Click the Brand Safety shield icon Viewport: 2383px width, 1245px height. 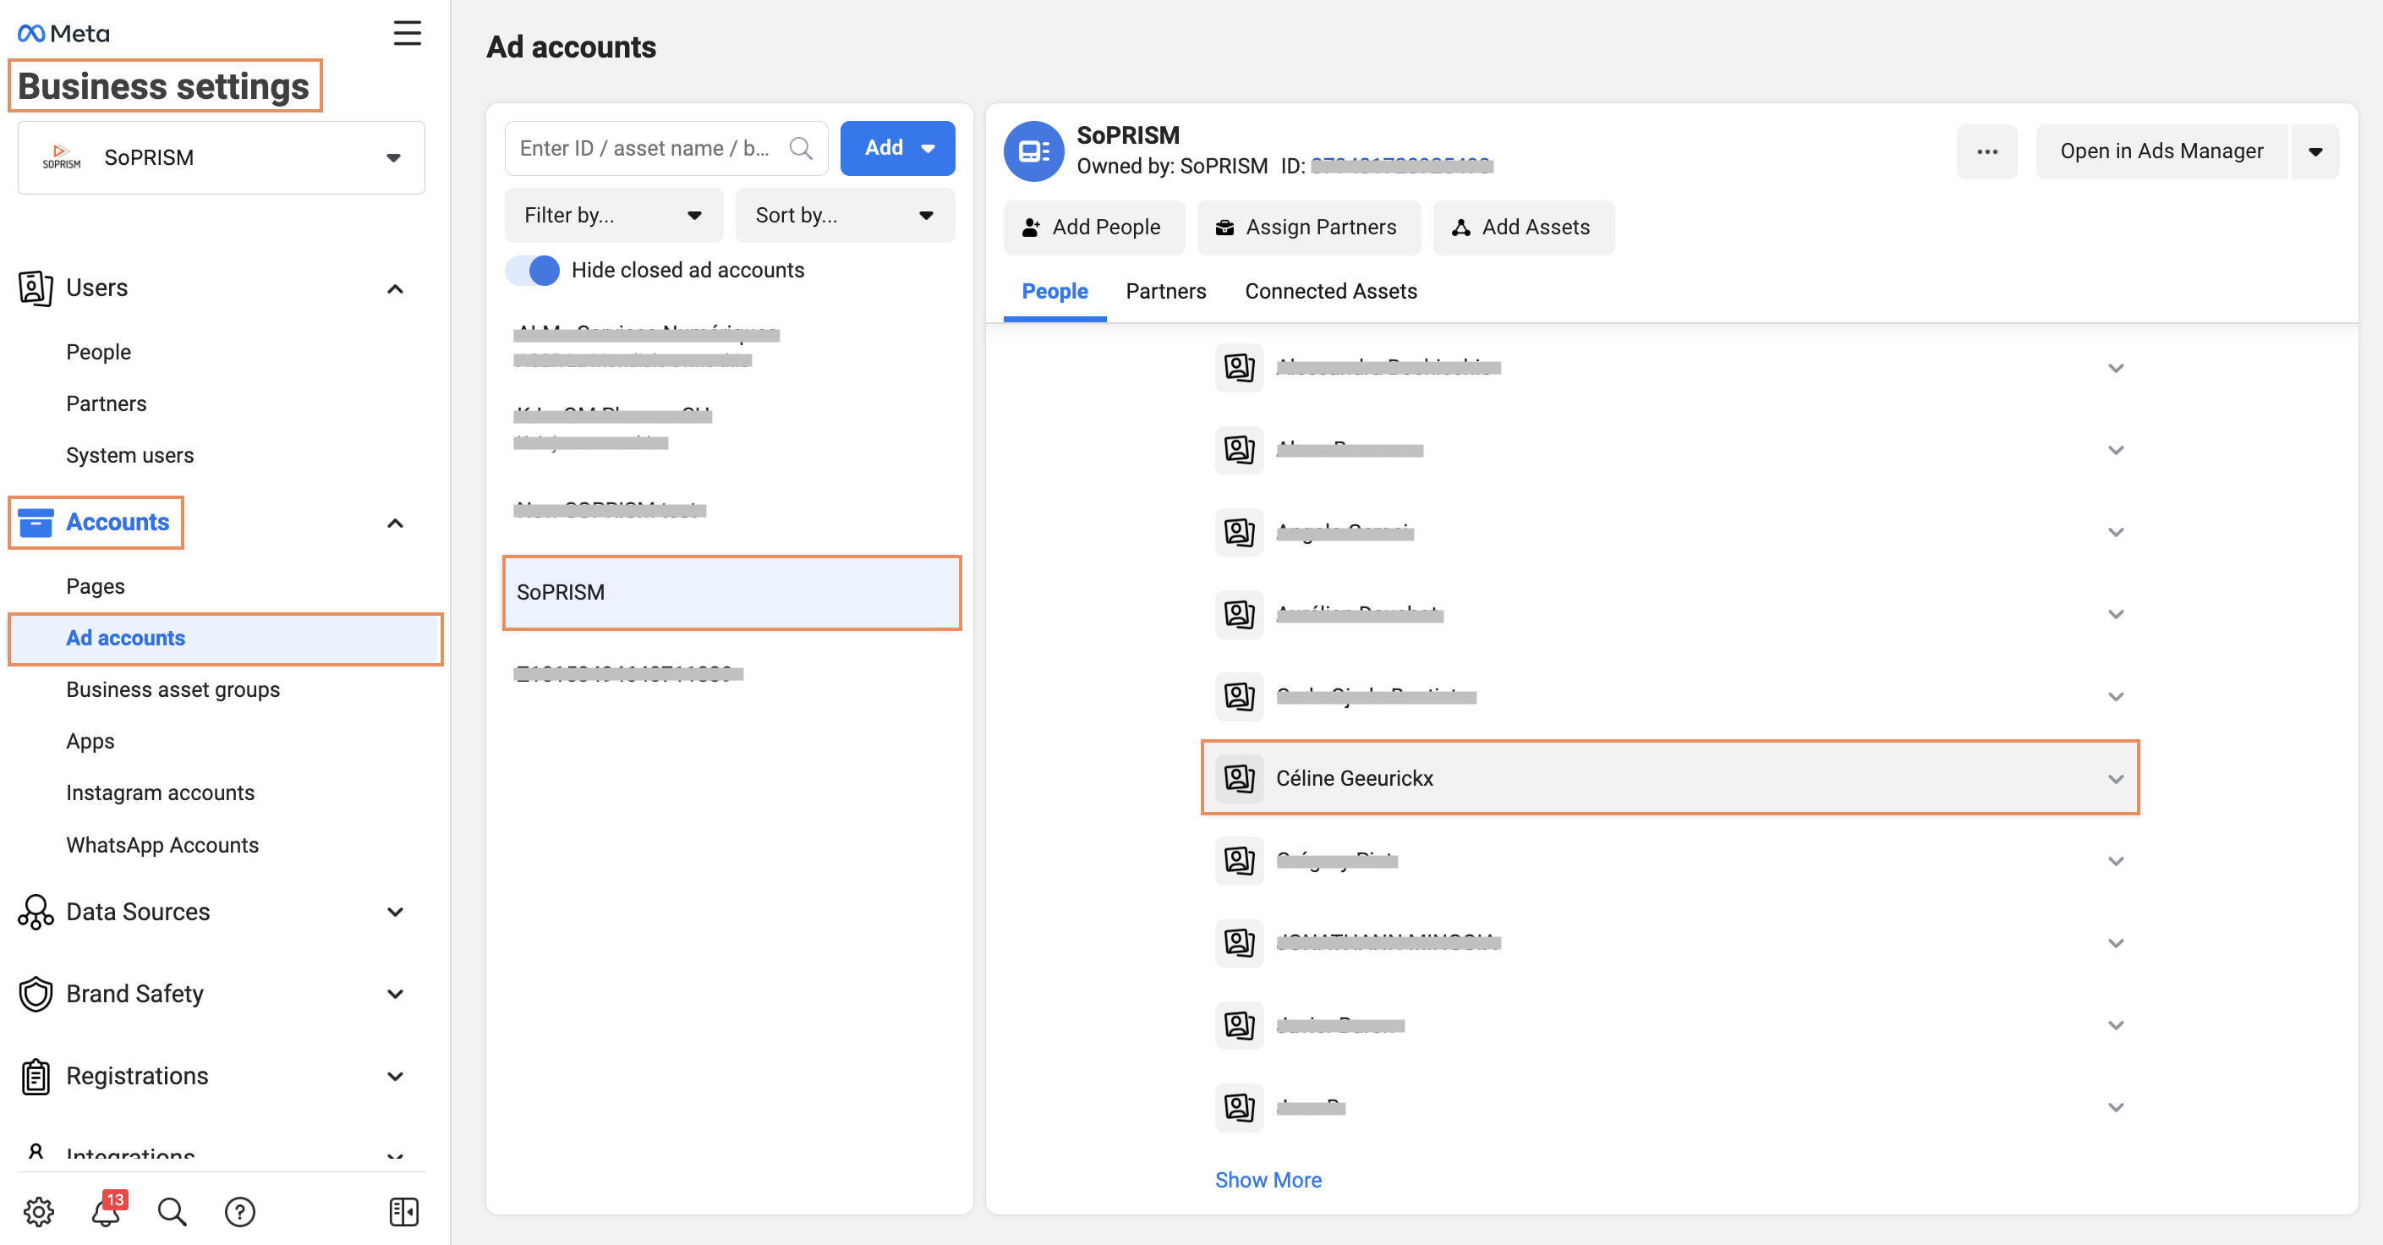tap(36, 995)
